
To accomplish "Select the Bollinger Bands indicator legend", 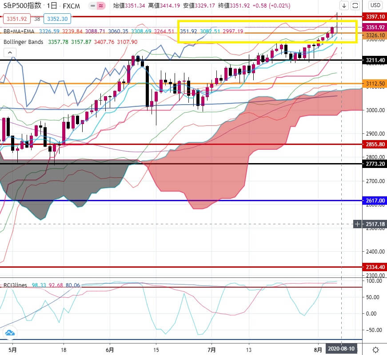I will pyautogui.click(x=23, y=42).
